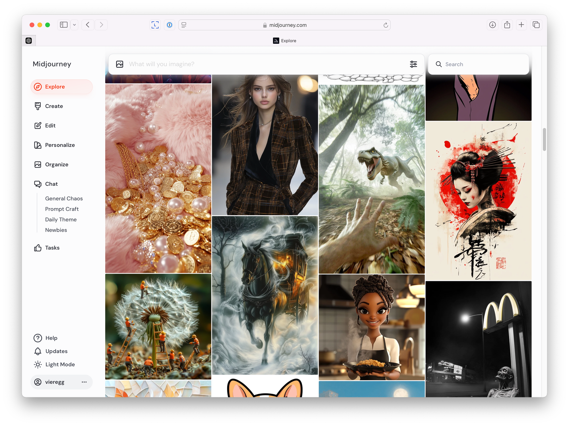569x426 pixels.
Task: Expand the Updates notifications
Action: click(56, 351)
